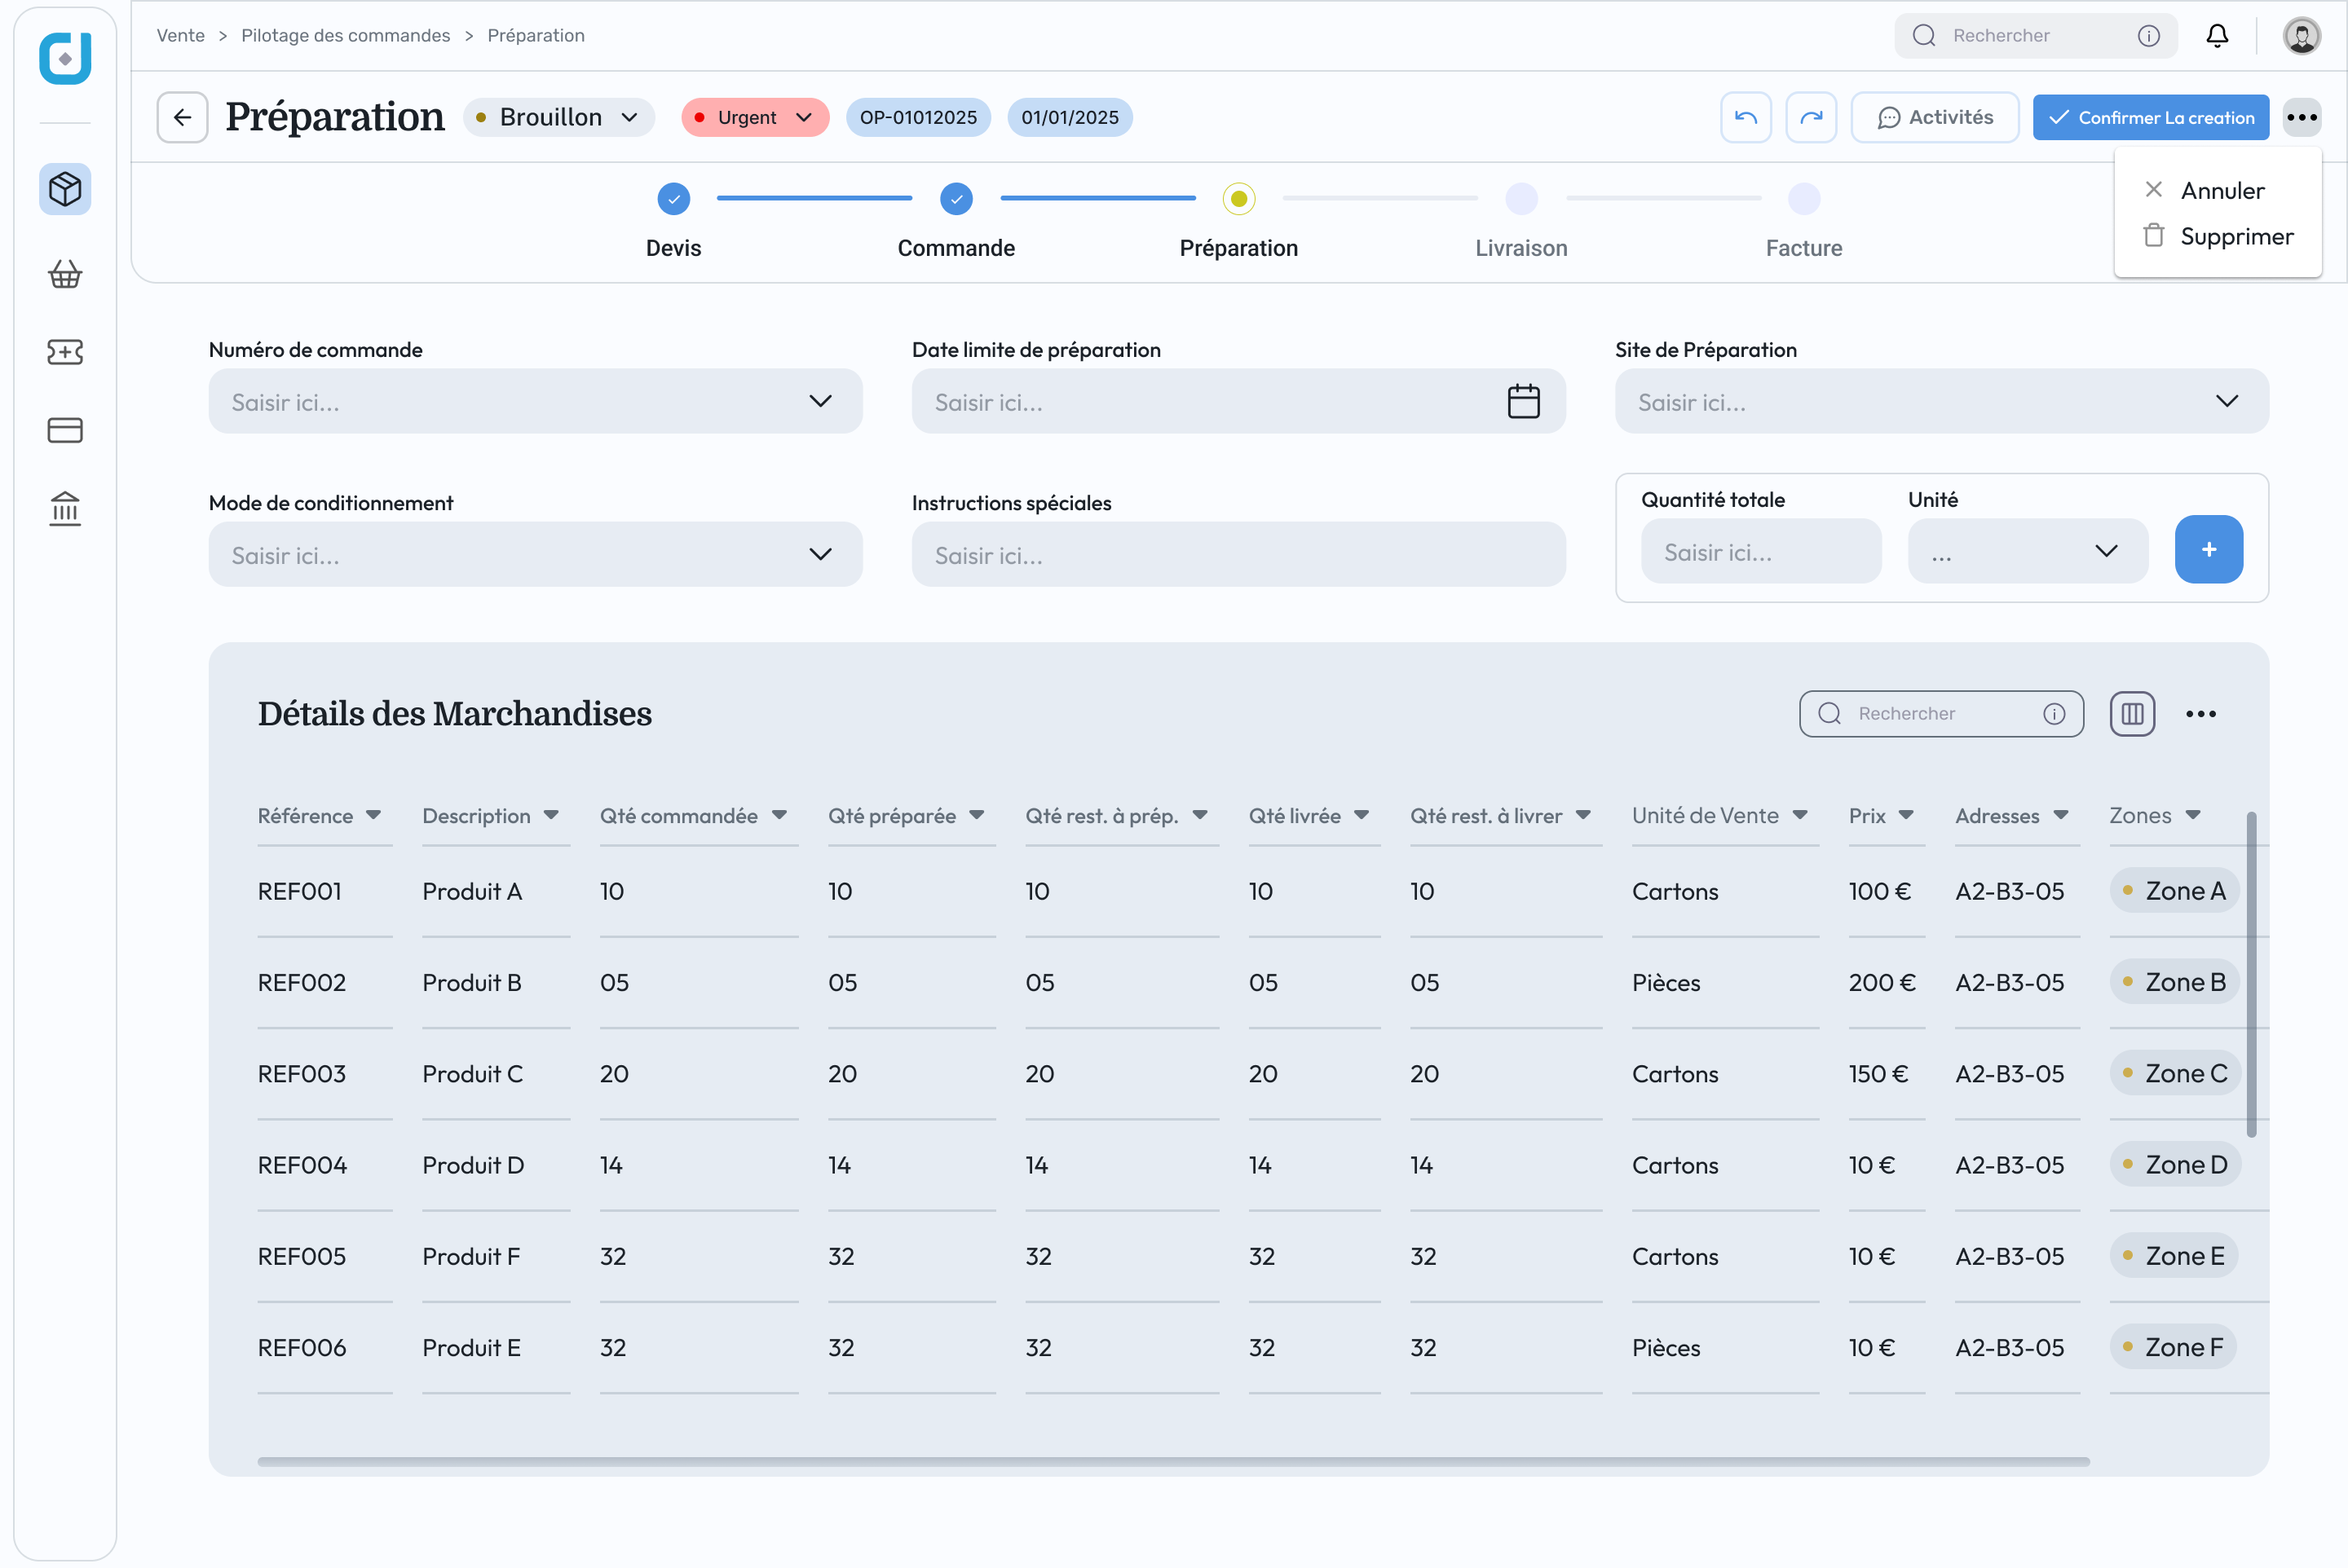Open three-dots menu in Détails des Marchandises

(2201, 713)
